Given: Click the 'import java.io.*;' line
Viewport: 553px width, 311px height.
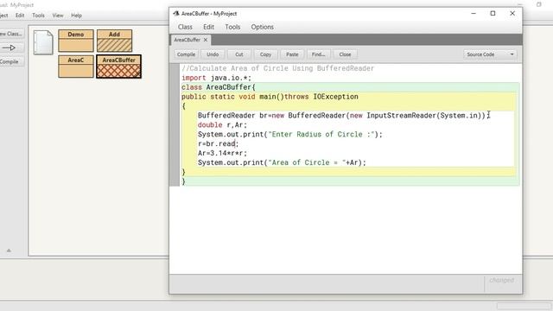Looking at the screenshot, I should click(x=217, y=78).
